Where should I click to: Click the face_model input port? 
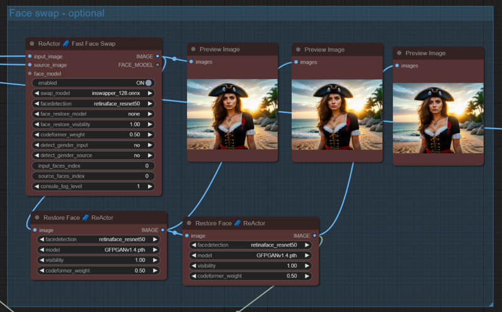[29, 73]
